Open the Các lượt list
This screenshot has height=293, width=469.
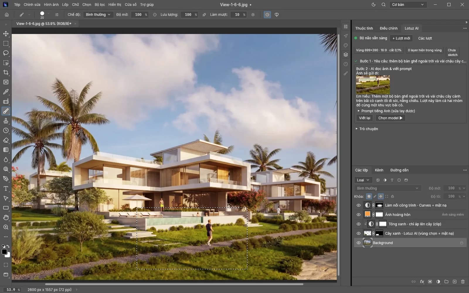click(425, 38)
